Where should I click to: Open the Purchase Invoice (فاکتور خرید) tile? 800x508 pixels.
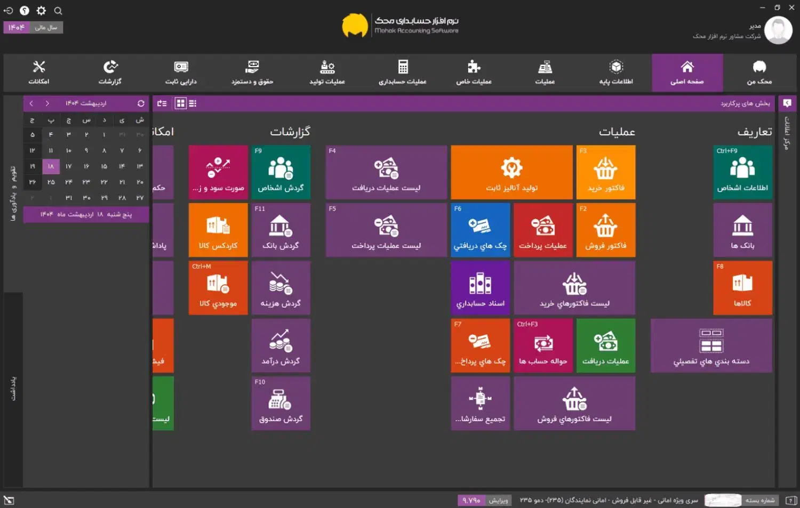click(x=605, y=172)
